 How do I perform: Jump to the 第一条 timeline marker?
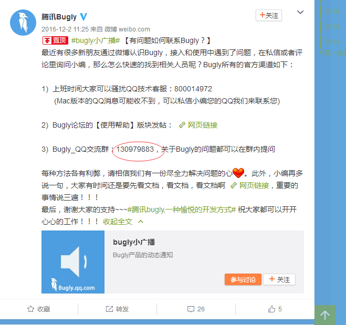[334, 53]
